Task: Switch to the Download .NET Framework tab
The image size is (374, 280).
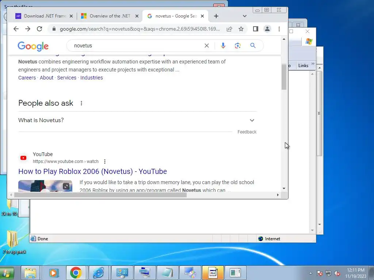Action: pyautogui.click(x=44, y=16)
